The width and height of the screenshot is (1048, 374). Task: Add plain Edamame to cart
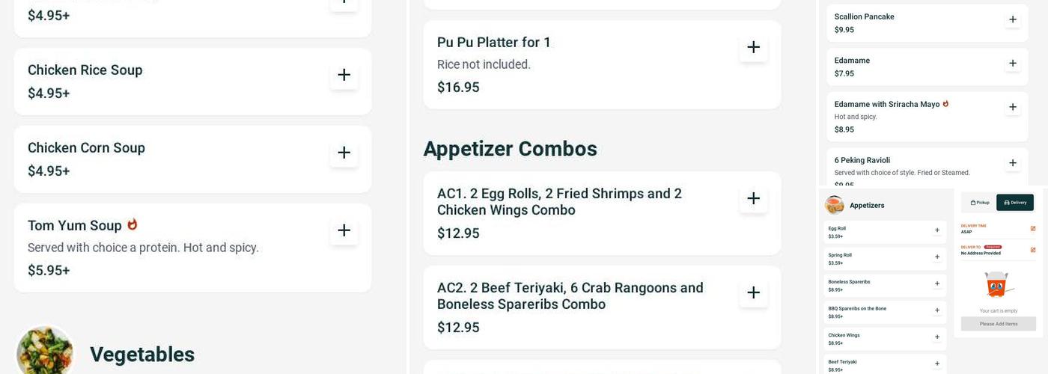pyautogui.click(x=1012, y=64)
